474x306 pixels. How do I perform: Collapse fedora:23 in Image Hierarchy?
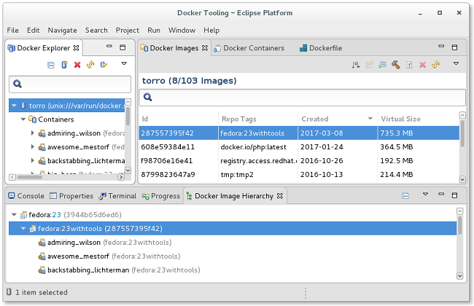click(14, 215)
